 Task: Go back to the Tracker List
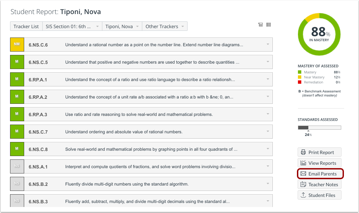pyautogui.click(x=26, y=26)
